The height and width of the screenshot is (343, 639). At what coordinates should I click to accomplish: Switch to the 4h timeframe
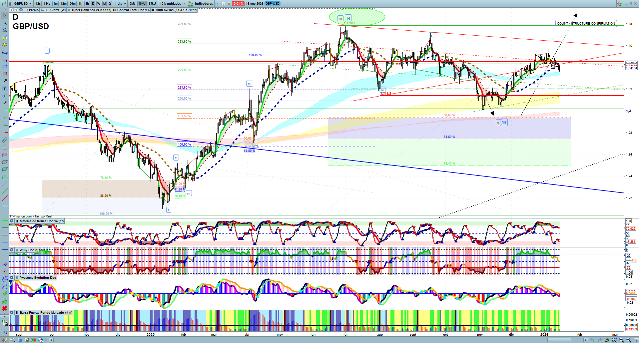[87, 4]
